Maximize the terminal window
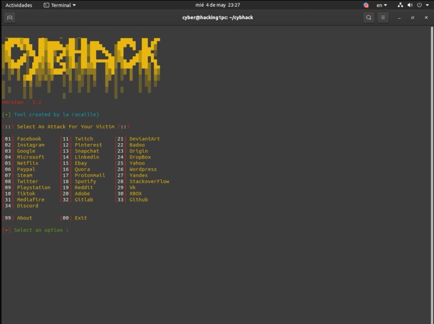This screenshot has height=324, width=434. click(x=413, y=18)
